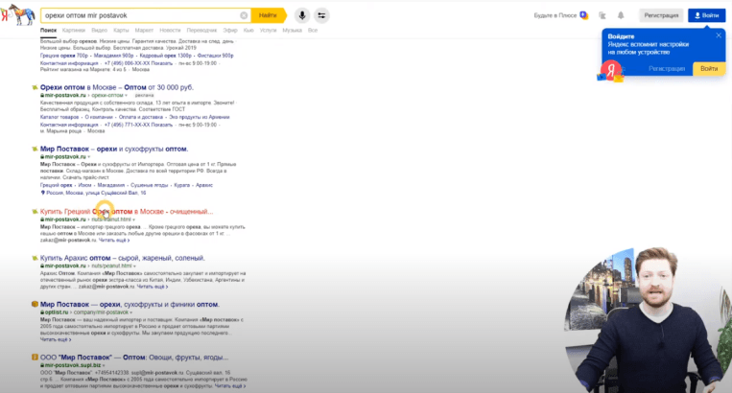Open dropdown arrow next to mir-postavok.ru under Мир Поставок
The width and height of the screenshot is (732, 393).
tap(88, 157)
